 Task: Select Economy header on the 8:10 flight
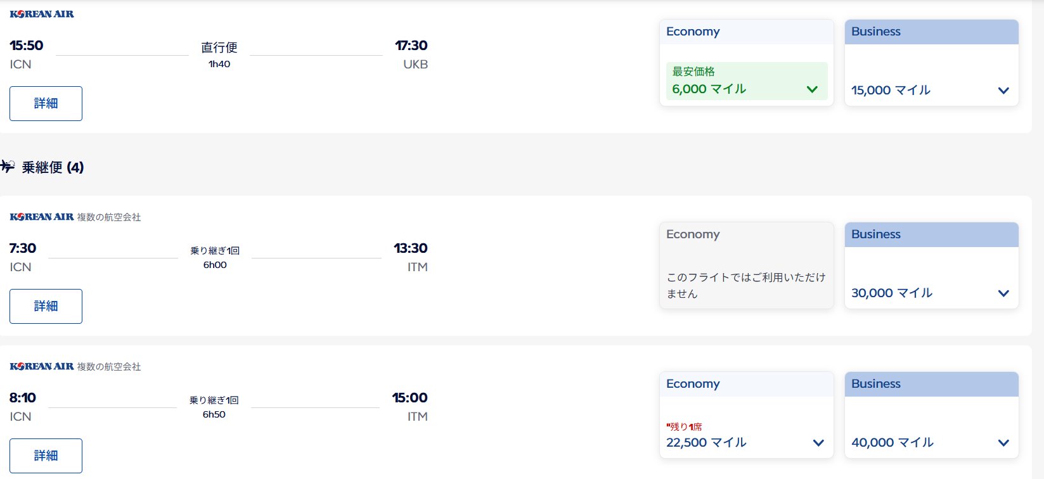[x=747, y=384]
